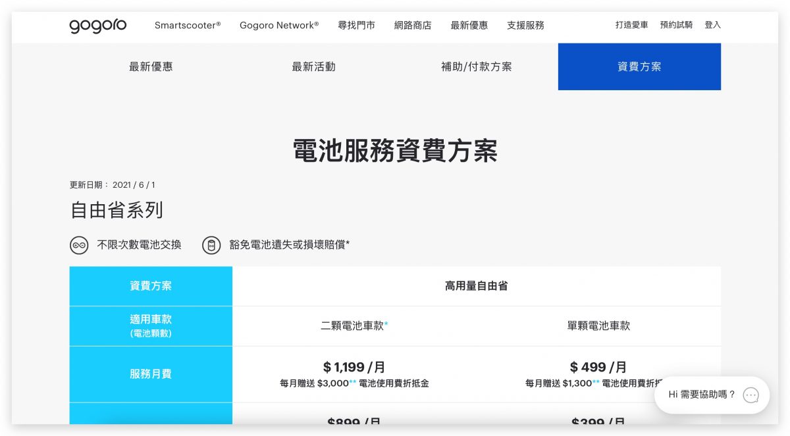Click the 電池服務資費方案 heading

point(395,151)
